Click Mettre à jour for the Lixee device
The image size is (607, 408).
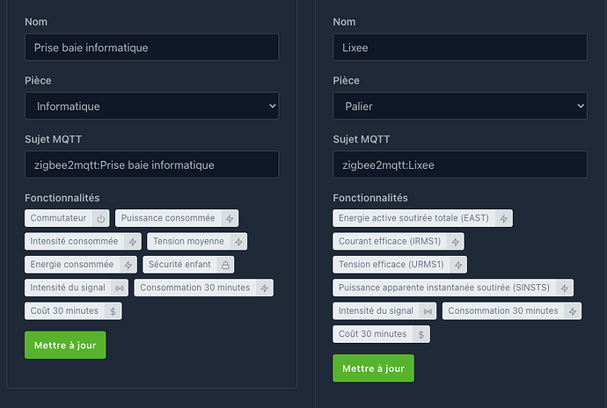(x=373, y=368)
